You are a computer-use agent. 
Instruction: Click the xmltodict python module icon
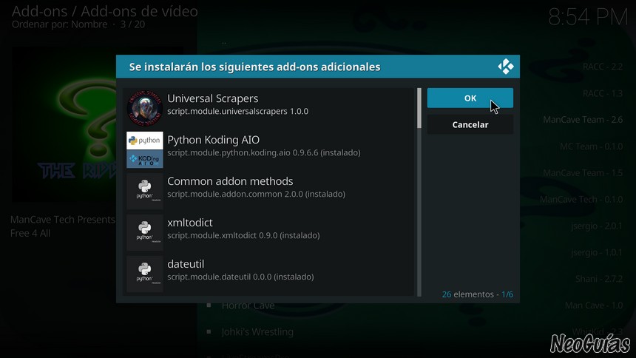[x=145, y=232]
